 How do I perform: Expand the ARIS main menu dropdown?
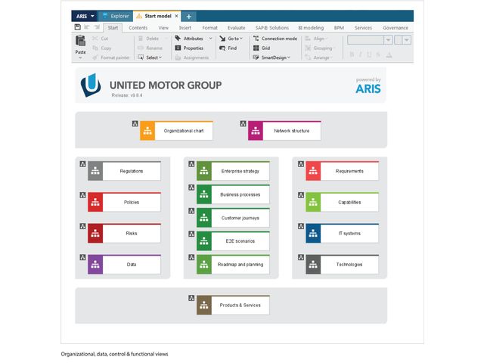[85, 16]
